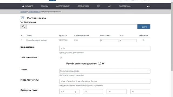This screenshot has width=173, height=97.
Task: Click the cargo weight field showing 0.5
Action: 69,92
